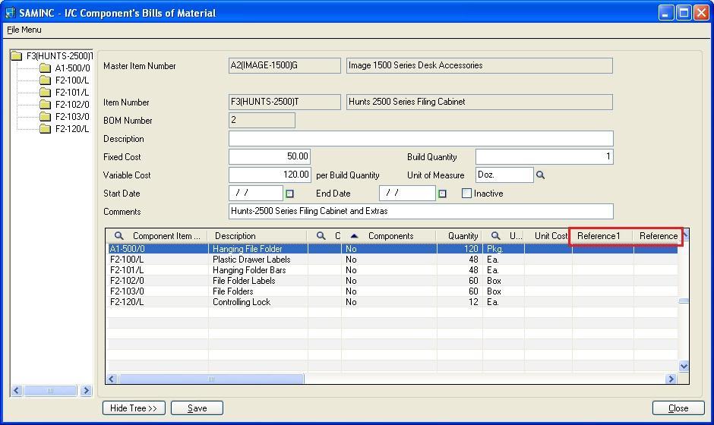Click the Start Date field
Screen dimensions: 714x425
coord(255,193)
